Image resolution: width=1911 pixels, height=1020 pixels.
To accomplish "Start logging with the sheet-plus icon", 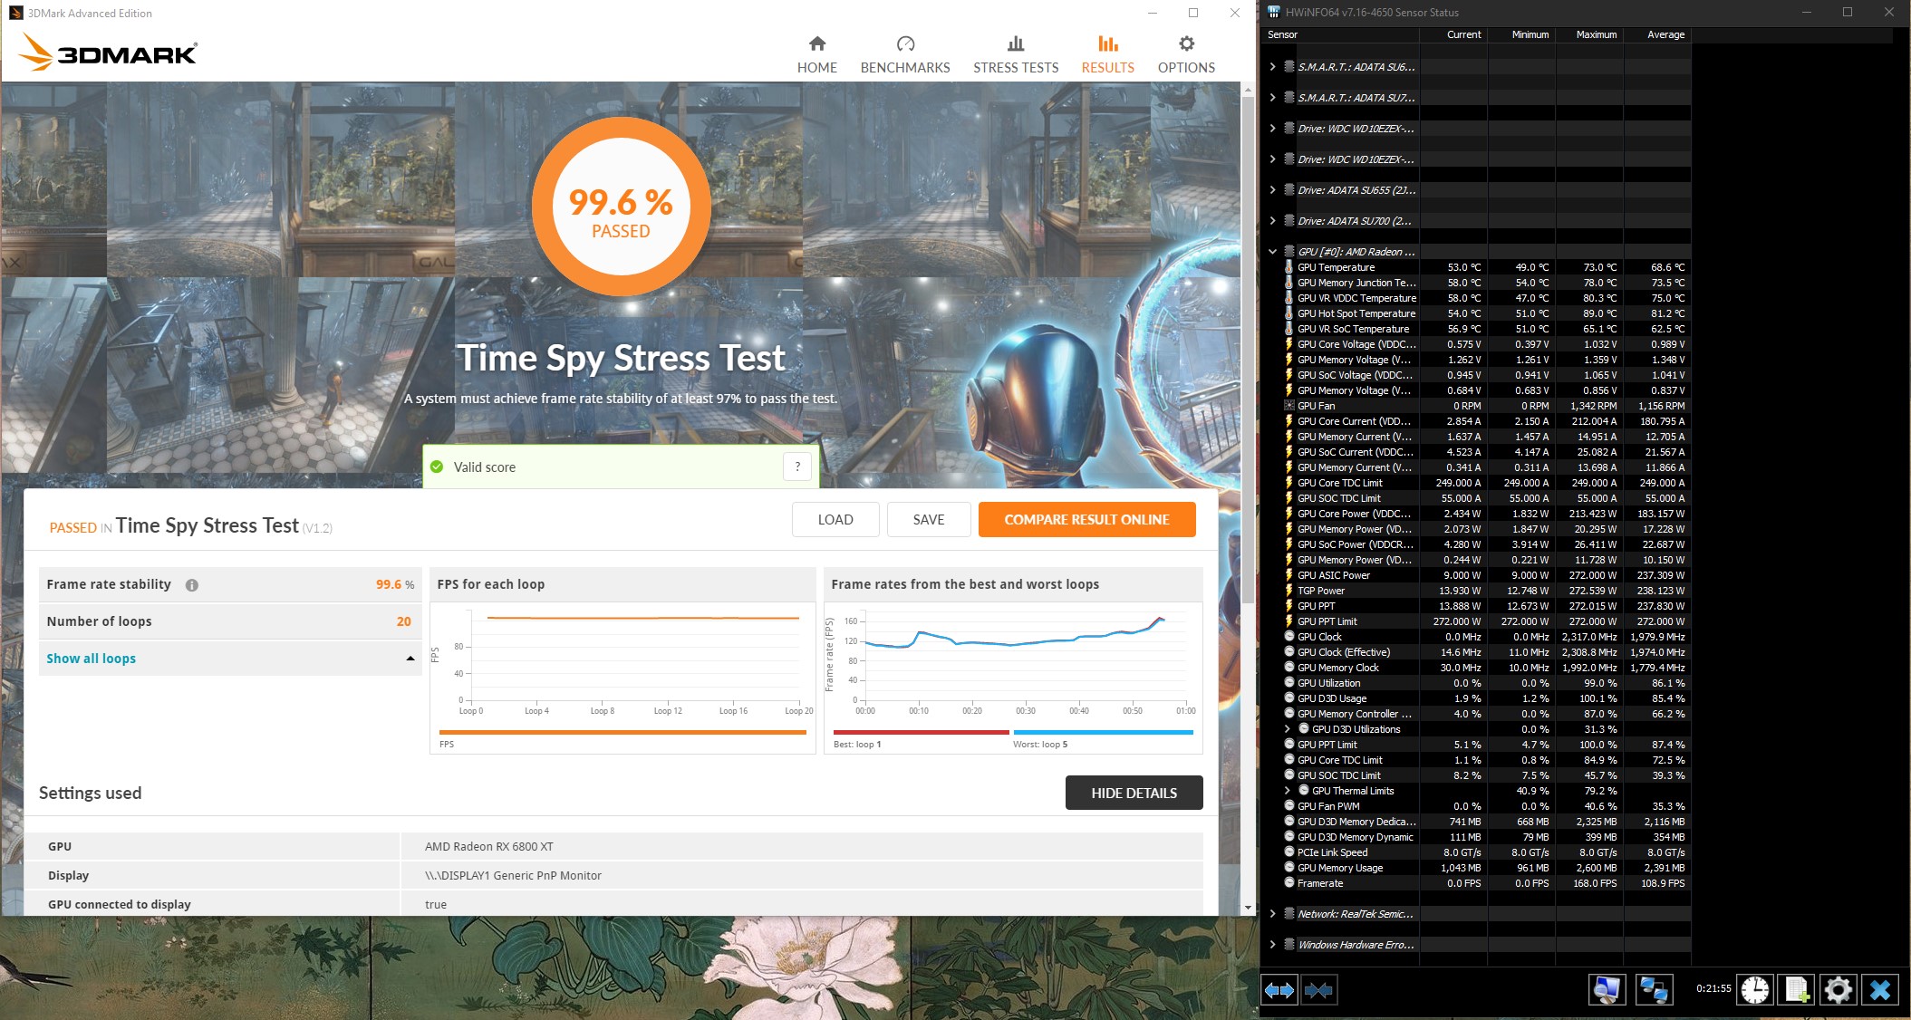I will pyautogui.click(x=1797, y=990).
